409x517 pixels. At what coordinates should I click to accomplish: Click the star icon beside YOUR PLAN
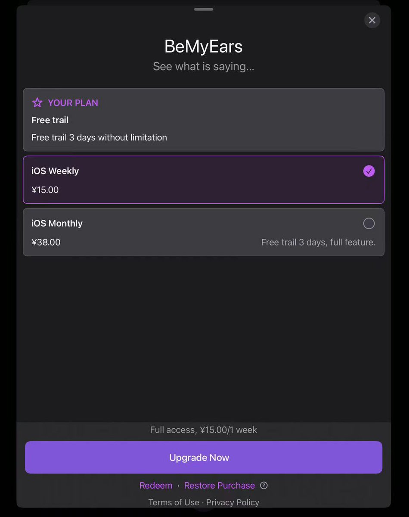pyautogui.click(x=37, y=103)
